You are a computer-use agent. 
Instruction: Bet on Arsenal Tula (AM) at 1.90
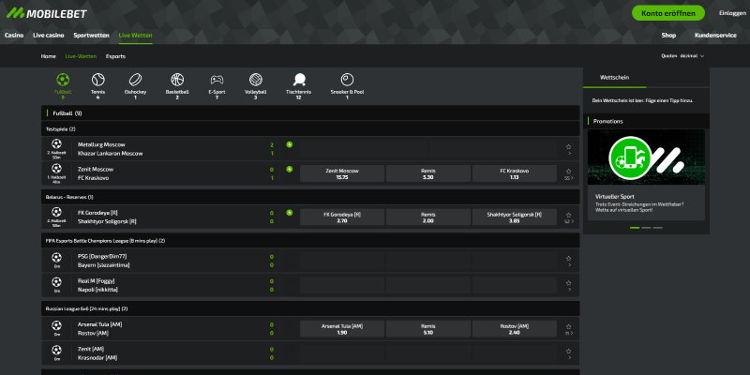coord(342,329)
